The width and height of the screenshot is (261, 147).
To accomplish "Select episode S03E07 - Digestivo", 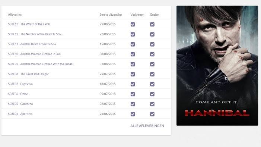I will 20,84.
